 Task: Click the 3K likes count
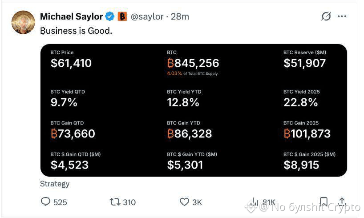[197, 202]
